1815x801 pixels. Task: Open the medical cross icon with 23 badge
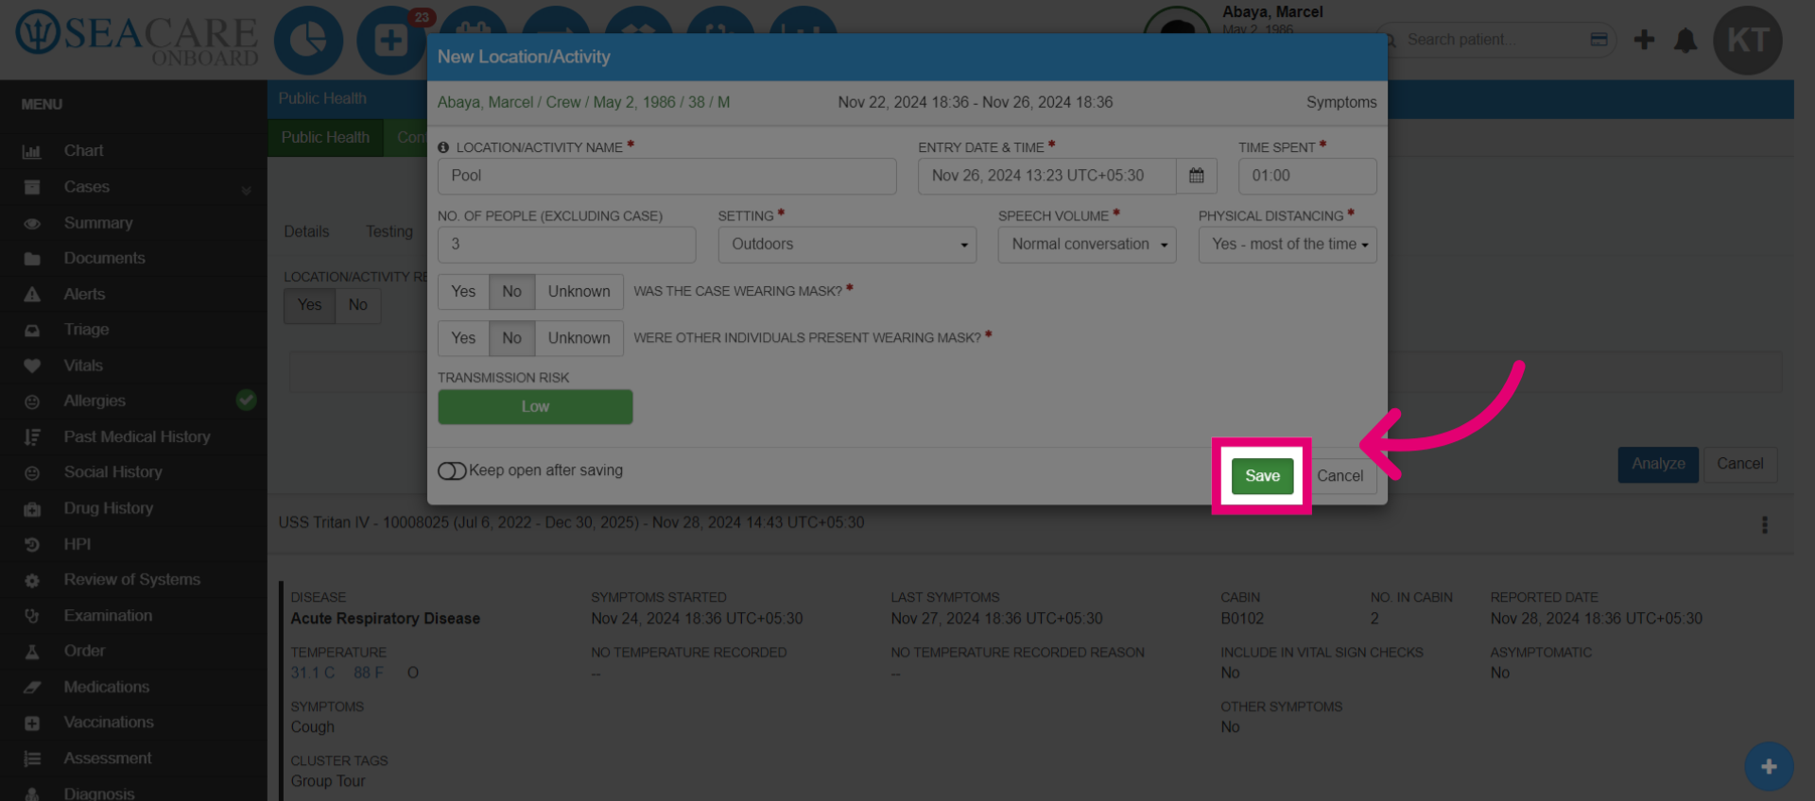tap(390, 41)
